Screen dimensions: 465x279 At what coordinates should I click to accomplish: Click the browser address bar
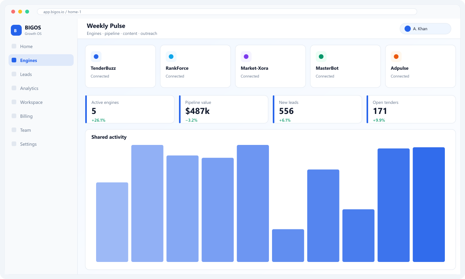[227, 12]
